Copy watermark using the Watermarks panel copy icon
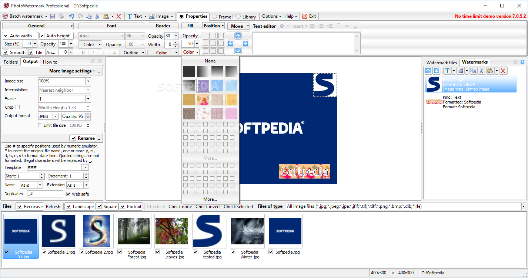The height and width of the screenshot is (278, 528). [x=473, y=71]
